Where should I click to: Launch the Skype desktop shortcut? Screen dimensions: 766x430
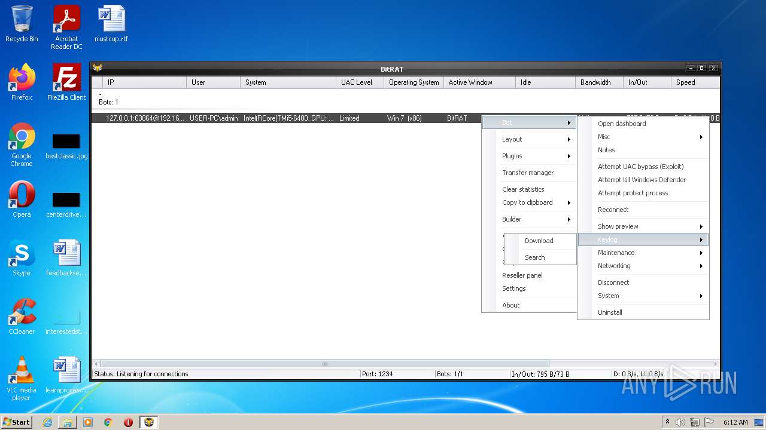pyautogui.click(x=22, y=258)
